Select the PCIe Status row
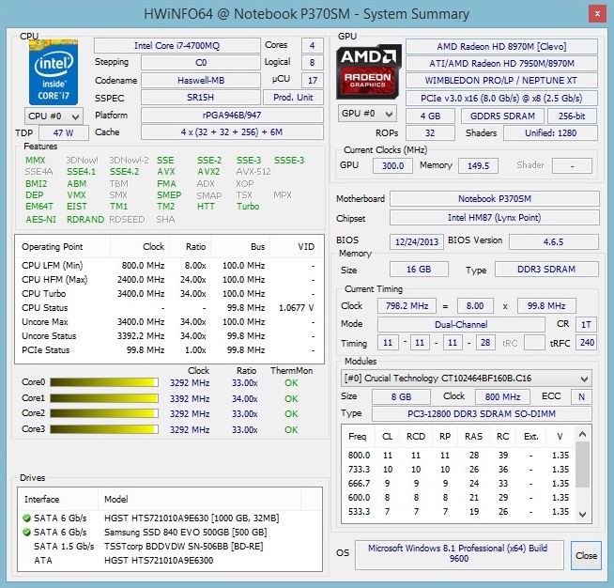 coord(168,350)
